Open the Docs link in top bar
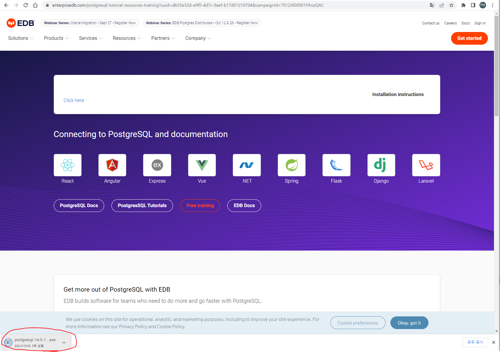 pyautogui.click(x=466, y=23)
